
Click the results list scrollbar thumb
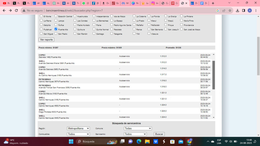pos(214,75)
